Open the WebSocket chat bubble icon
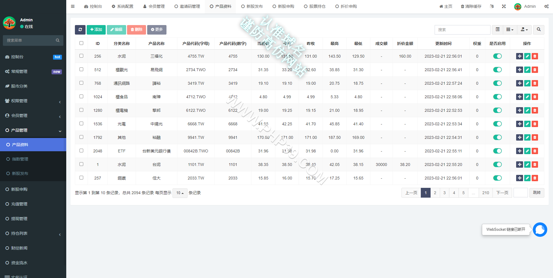 (x=540, y=230)
